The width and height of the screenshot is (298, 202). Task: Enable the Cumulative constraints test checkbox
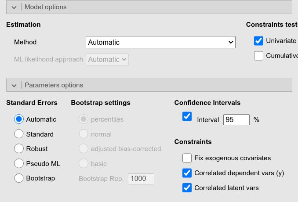259,56
